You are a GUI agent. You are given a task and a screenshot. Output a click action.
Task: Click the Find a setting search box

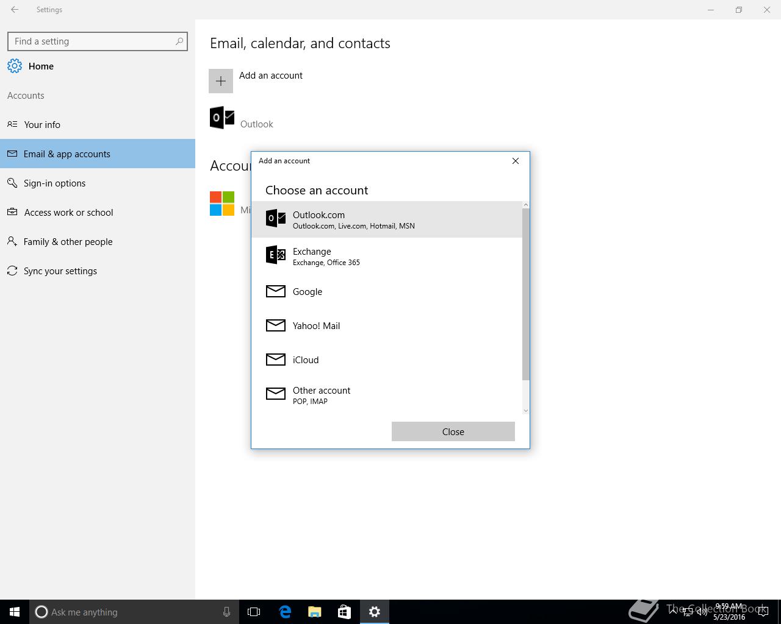coord(98,41)
